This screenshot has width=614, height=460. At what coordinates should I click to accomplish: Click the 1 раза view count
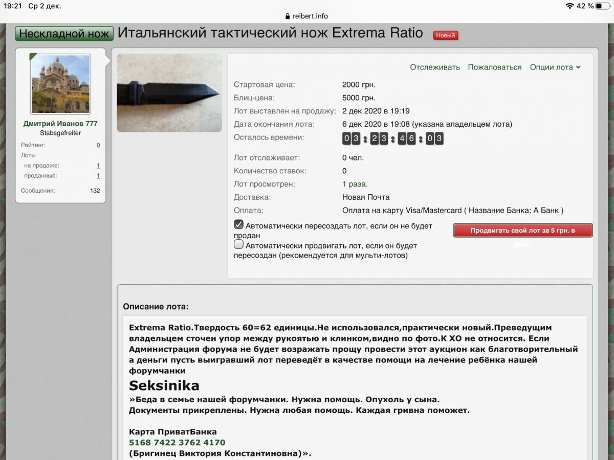point(355,184)
